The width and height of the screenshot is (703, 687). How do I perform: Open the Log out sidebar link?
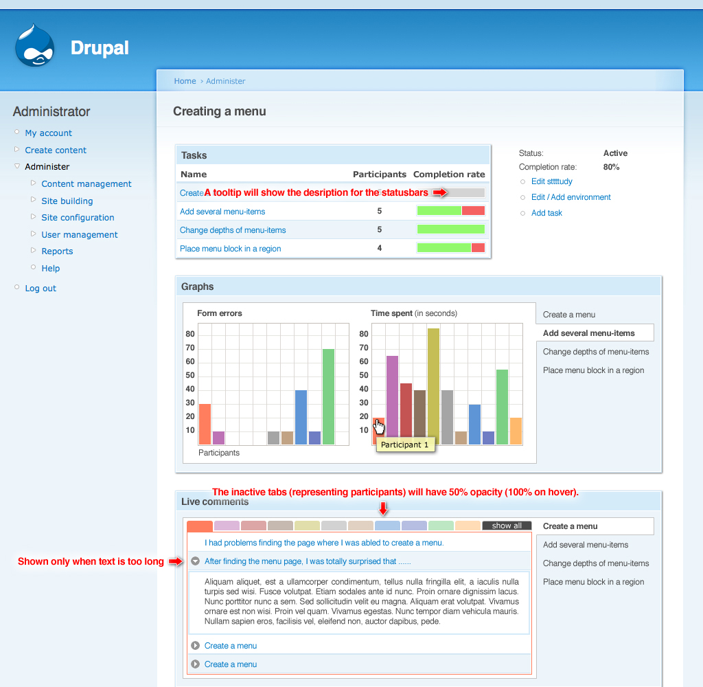[41, 288]
